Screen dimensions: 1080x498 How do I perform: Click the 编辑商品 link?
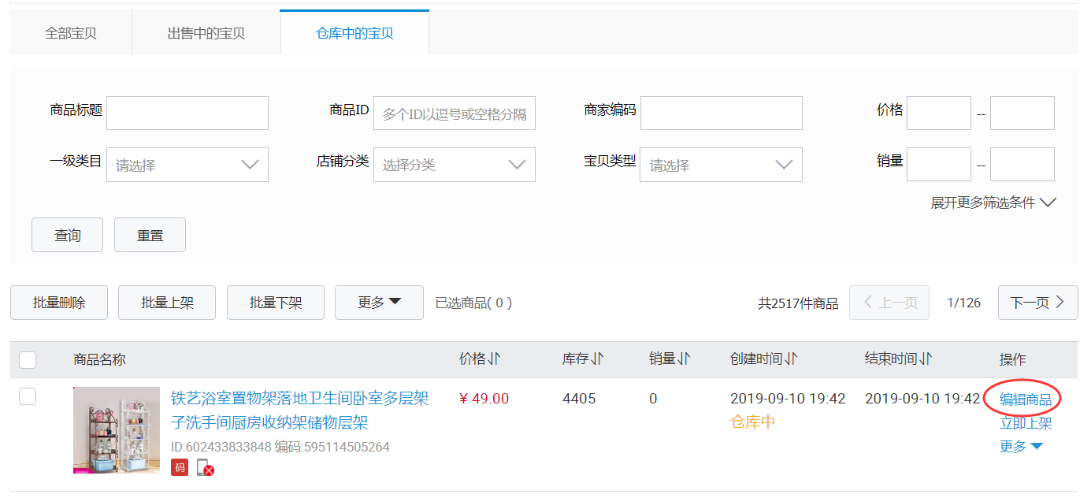1025,400
